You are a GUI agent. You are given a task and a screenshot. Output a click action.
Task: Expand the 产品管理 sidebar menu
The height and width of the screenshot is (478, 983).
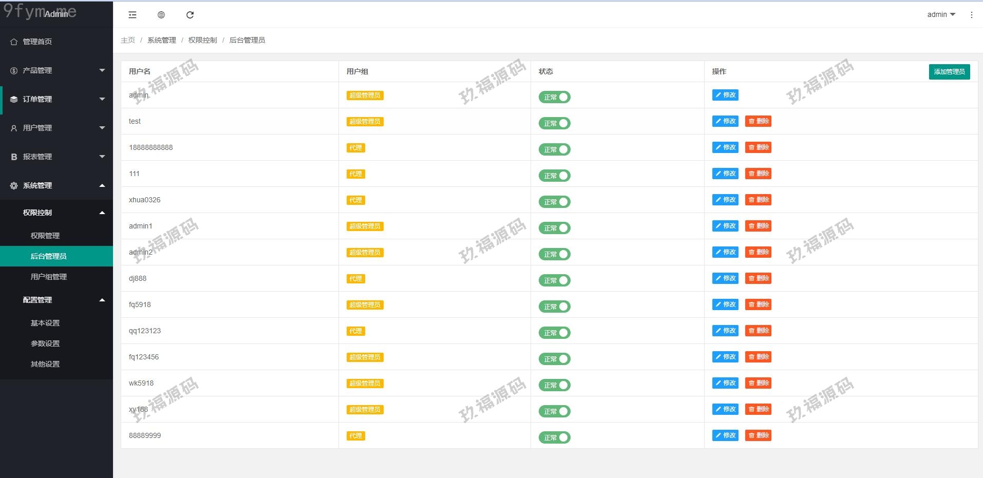[x=56, y=70]
